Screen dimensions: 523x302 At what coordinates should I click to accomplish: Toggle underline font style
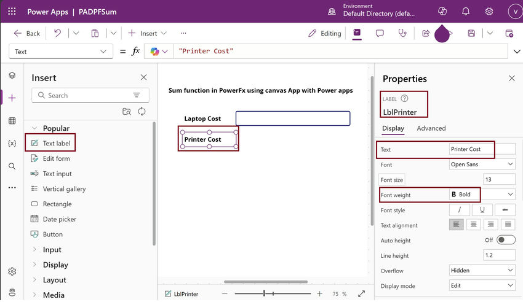(x=482, y=210)
